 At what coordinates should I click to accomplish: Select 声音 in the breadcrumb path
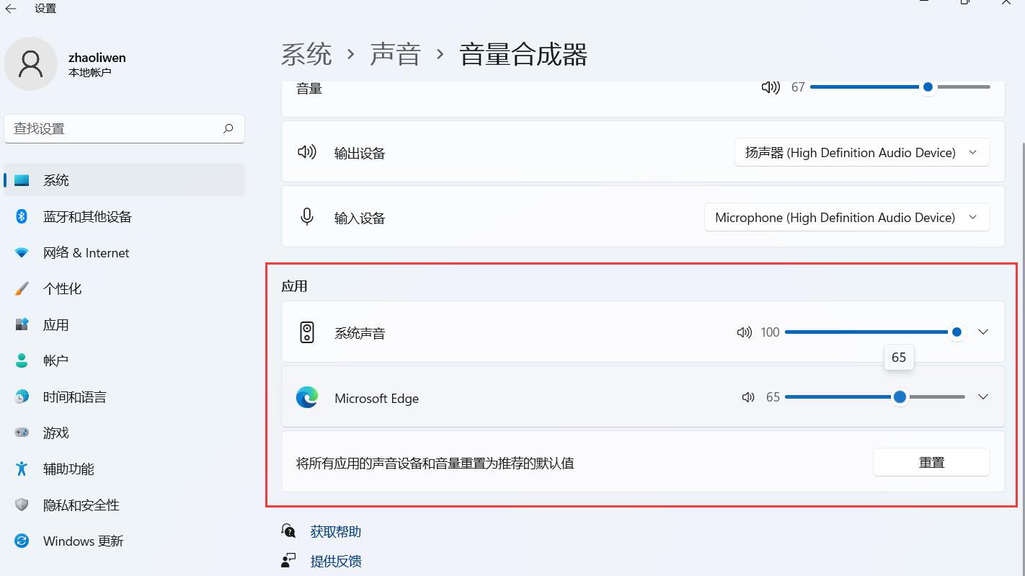coord(395,53)
